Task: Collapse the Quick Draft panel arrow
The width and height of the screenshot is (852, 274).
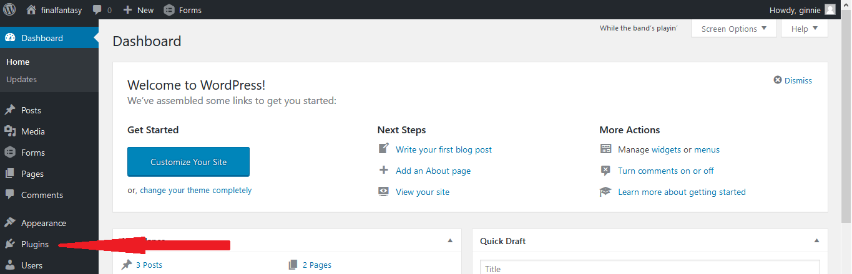Action: point(816,241)
